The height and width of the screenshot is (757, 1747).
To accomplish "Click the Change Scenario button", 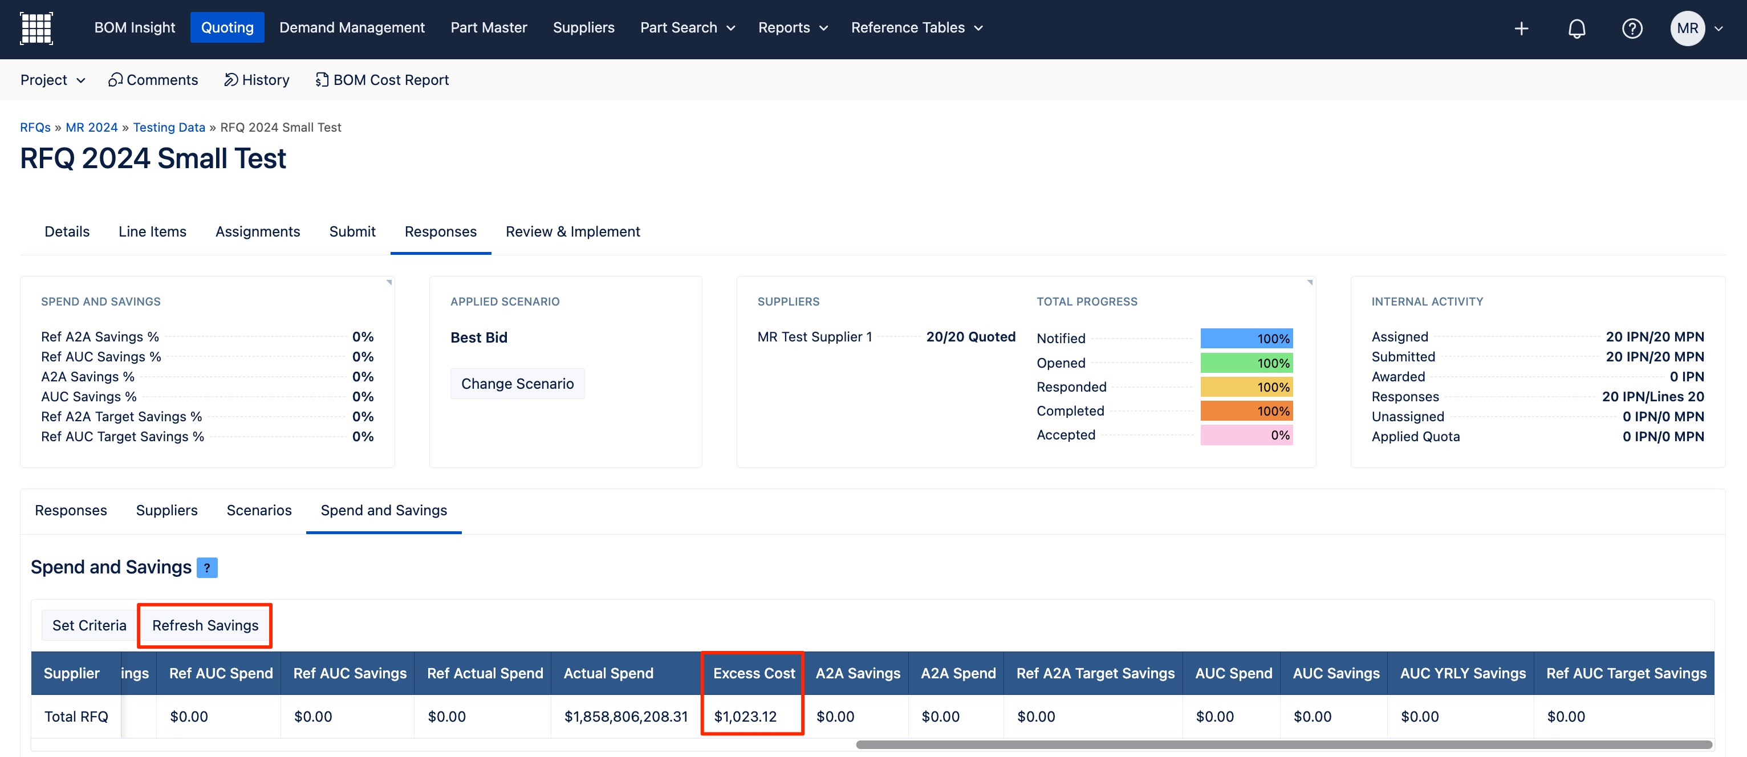I will point(517,384).
